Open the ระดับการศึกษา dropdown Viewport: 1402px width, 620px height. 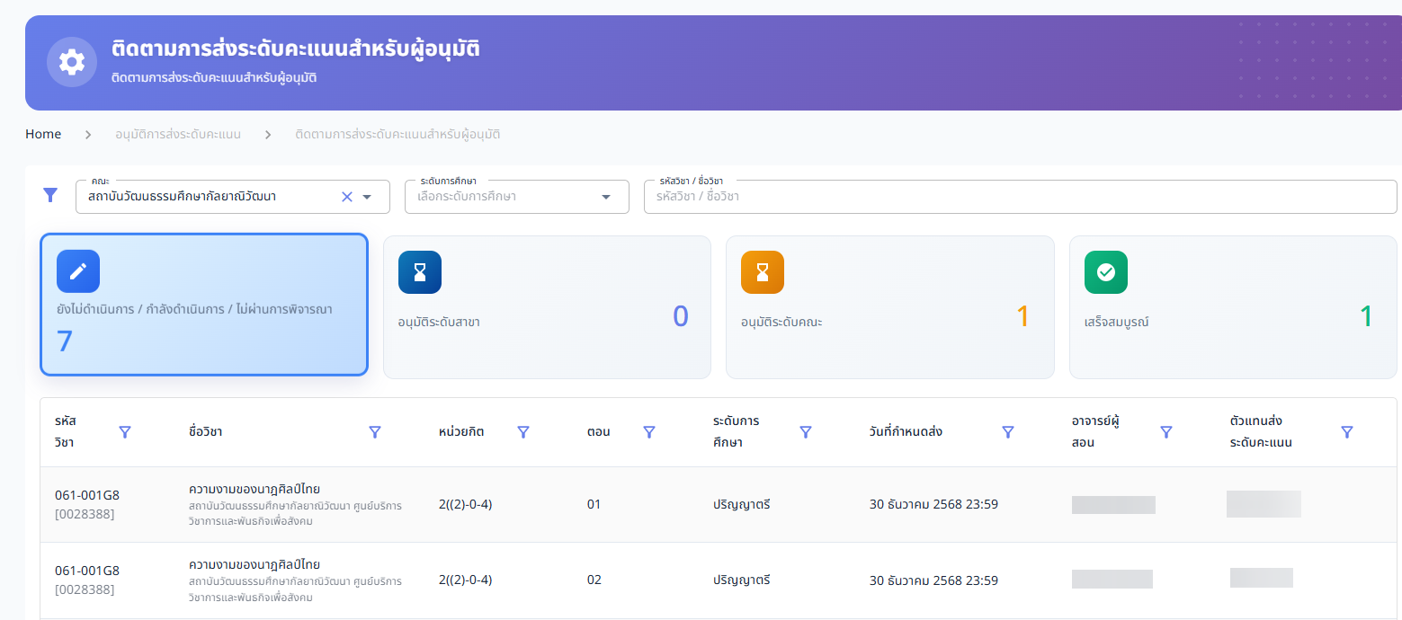(516, 197)
